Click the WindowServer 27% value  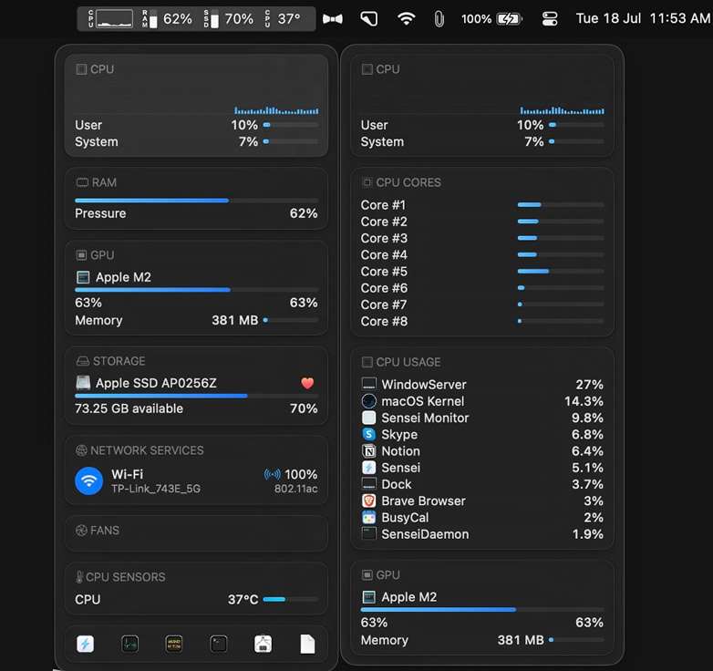[x=589, y=385]
